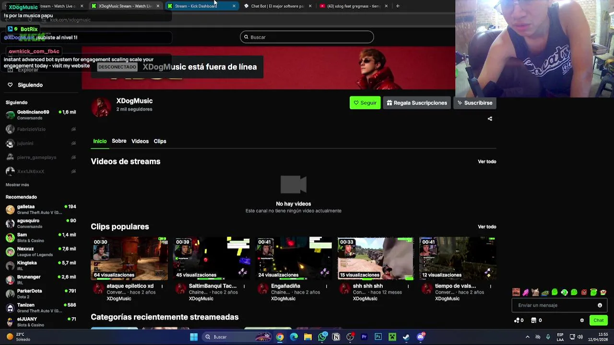Open agusquiro recommended channel
This screenshot has height=345, width=614.
coord(41,223)
